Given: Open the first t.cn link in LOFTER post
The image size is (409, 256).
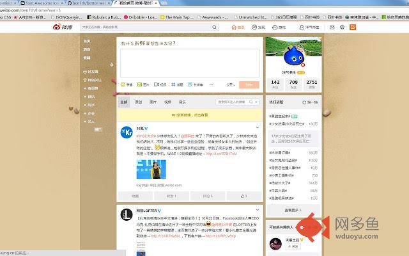Looking at the screenshot, I should [166, 236].
